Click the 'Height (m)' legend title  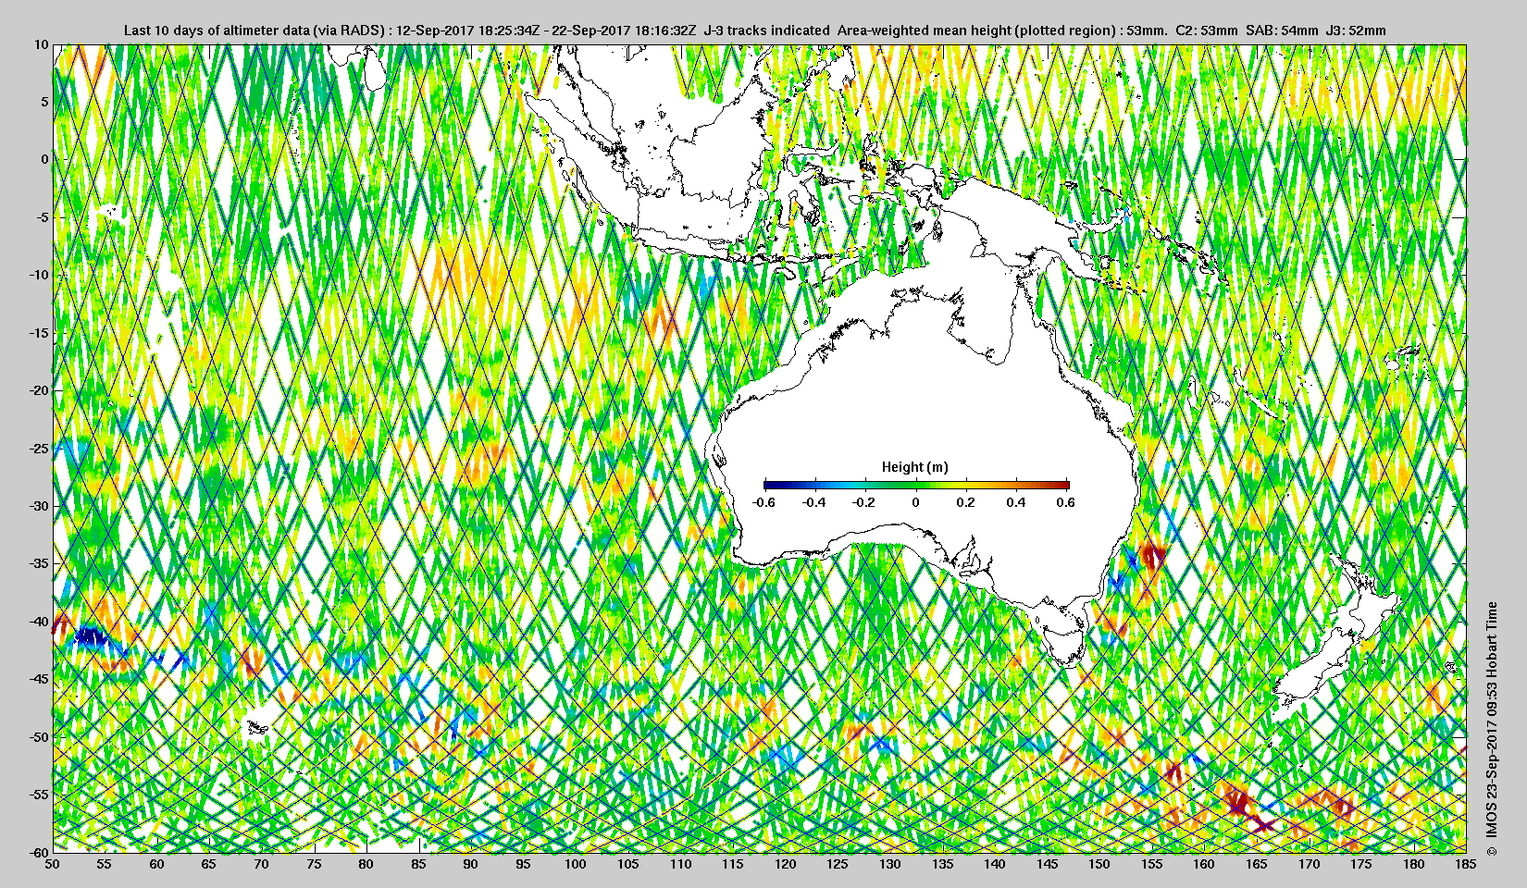915,467
